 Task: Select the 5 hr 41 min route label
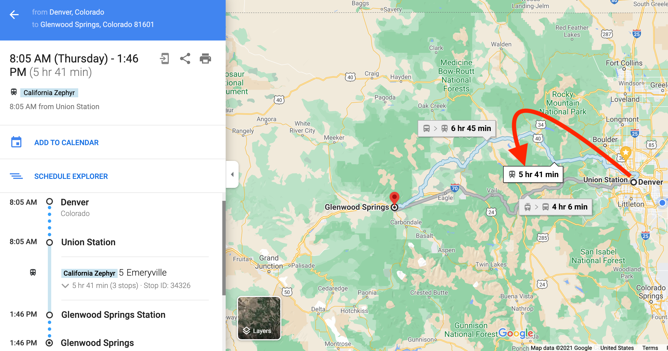pyautogui.click(x=533, y=174)
